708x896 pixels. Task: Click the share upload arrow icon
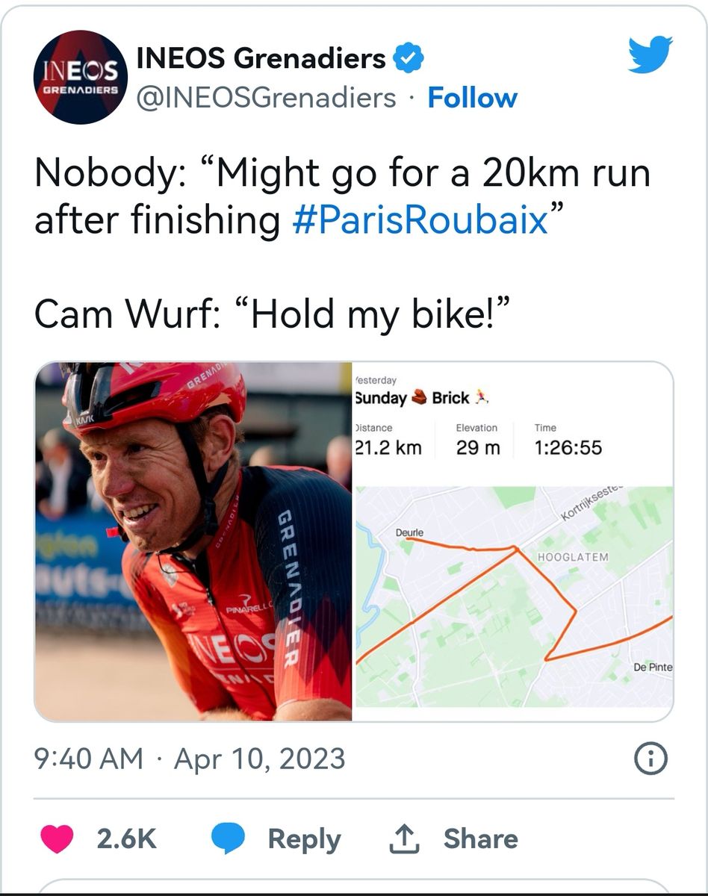404,839
